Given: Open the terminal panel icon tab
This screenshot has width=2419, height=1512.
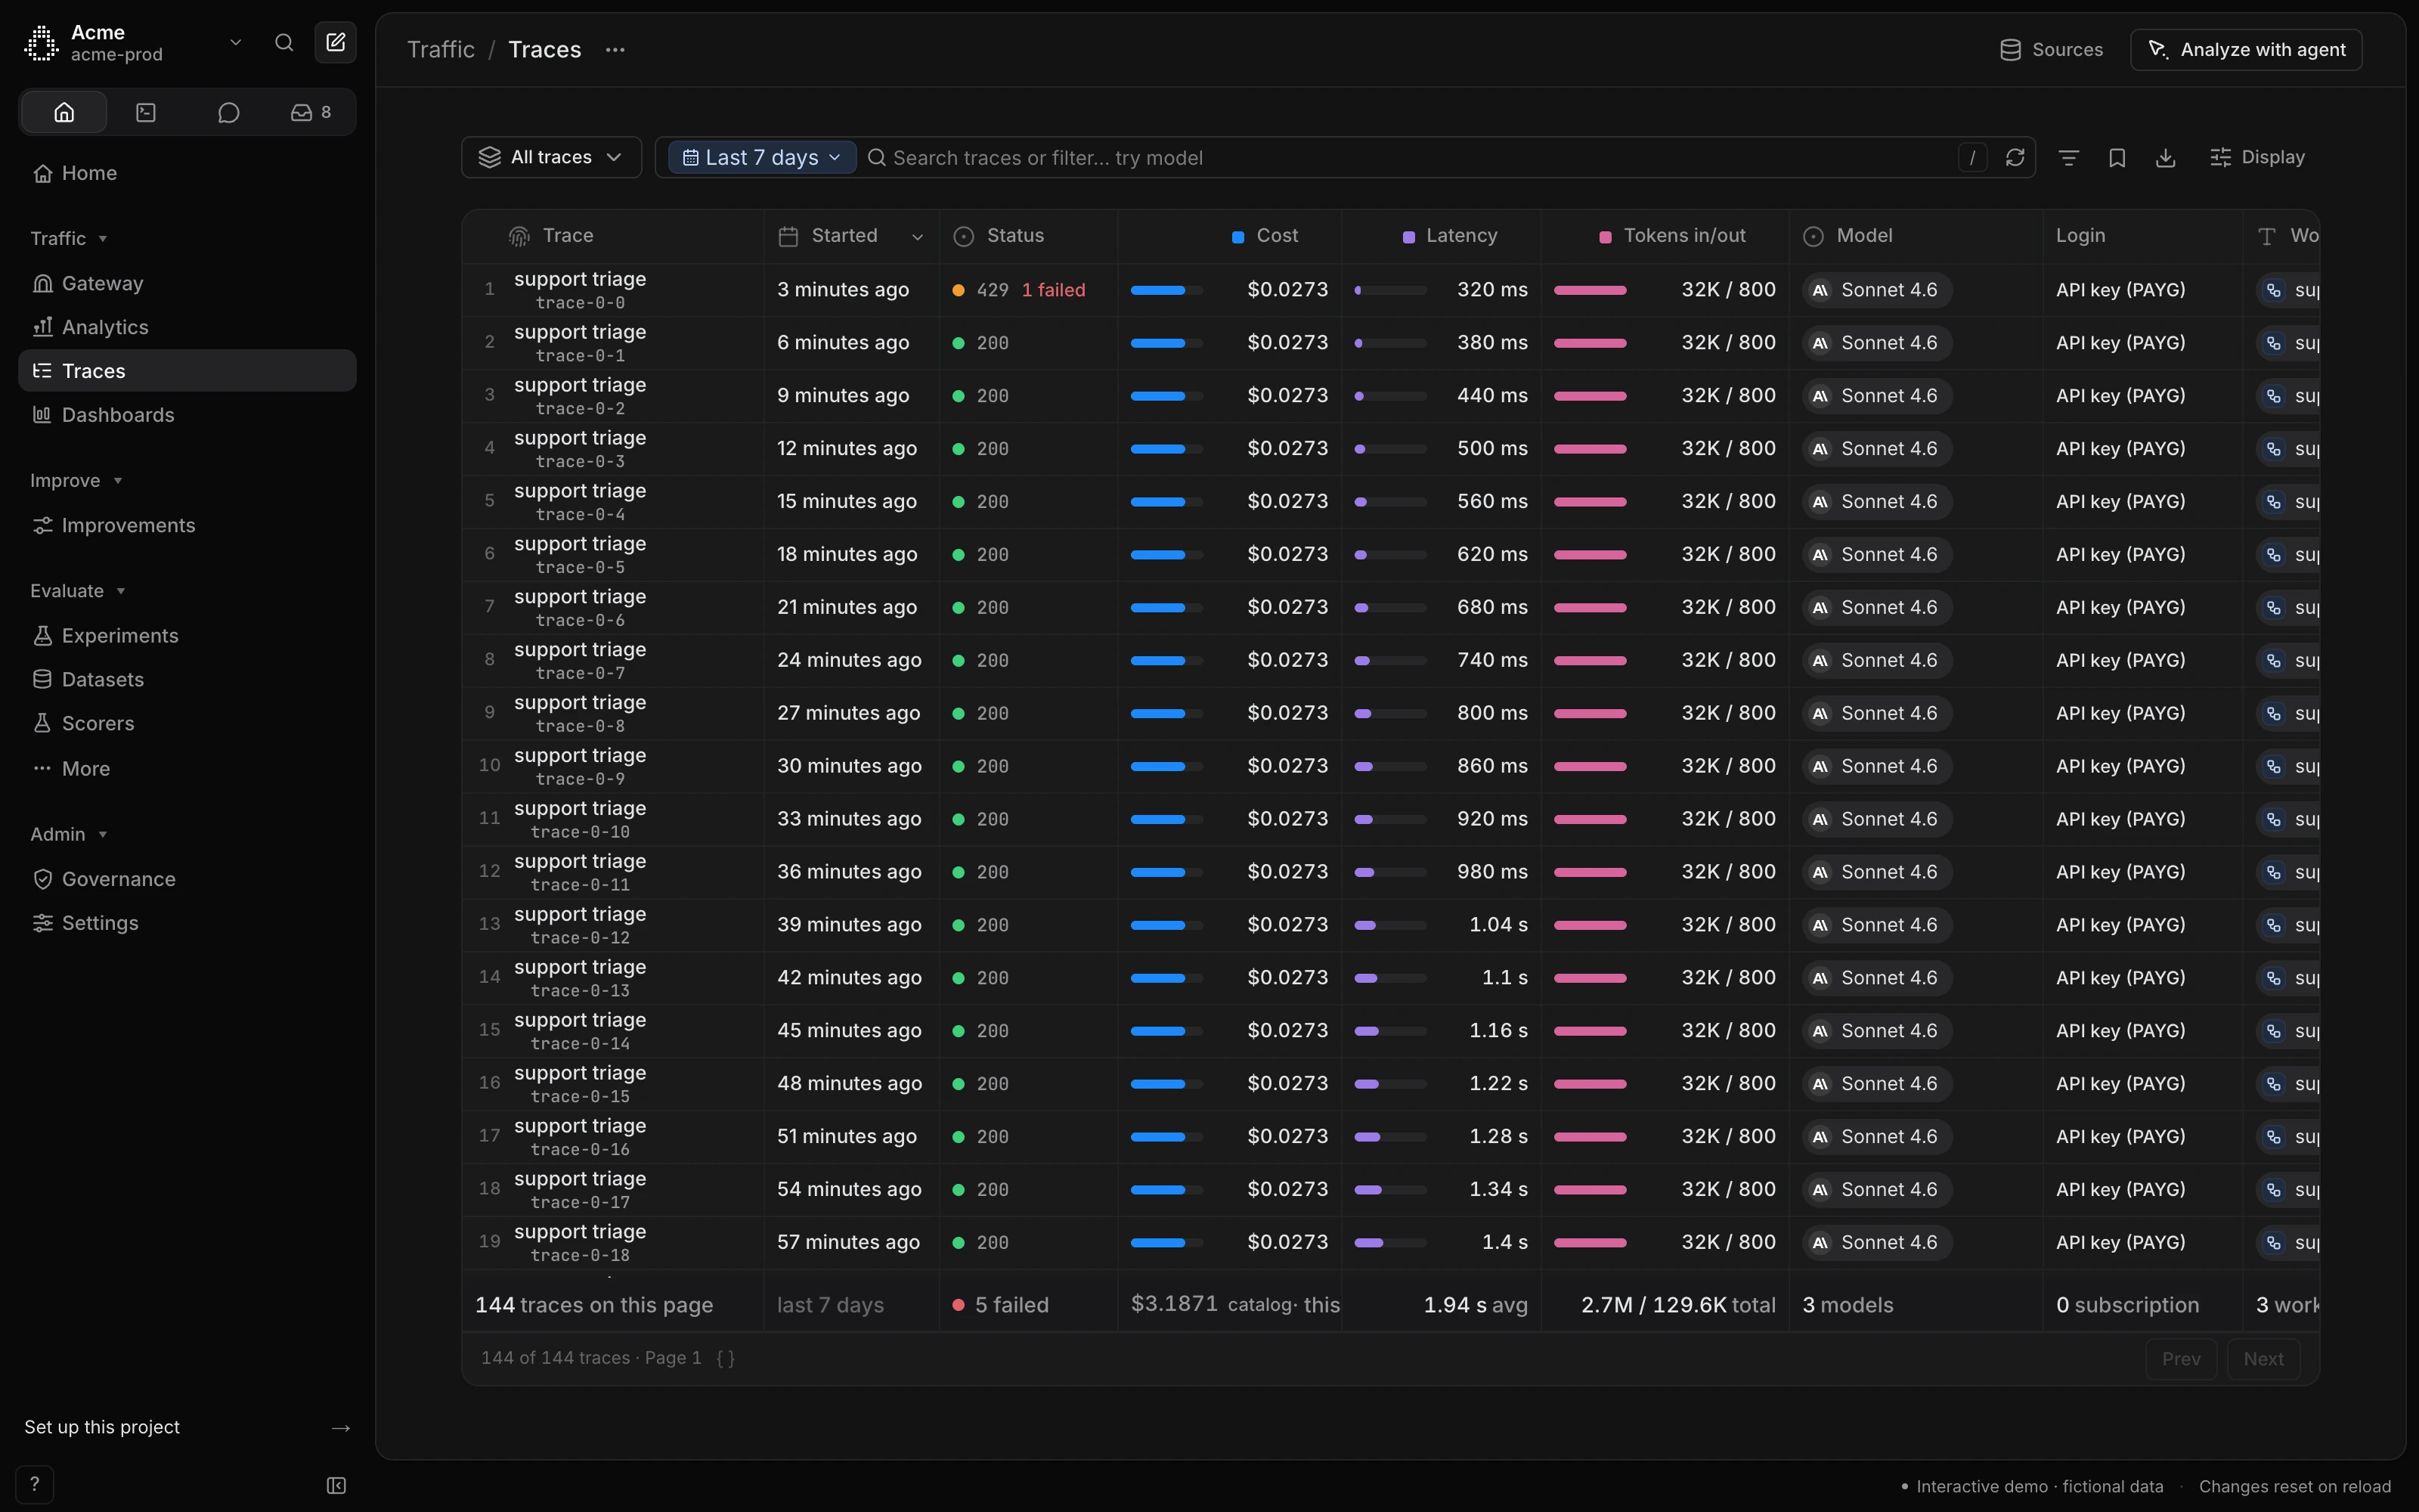Looking at the screenshot, I should 146,112.
